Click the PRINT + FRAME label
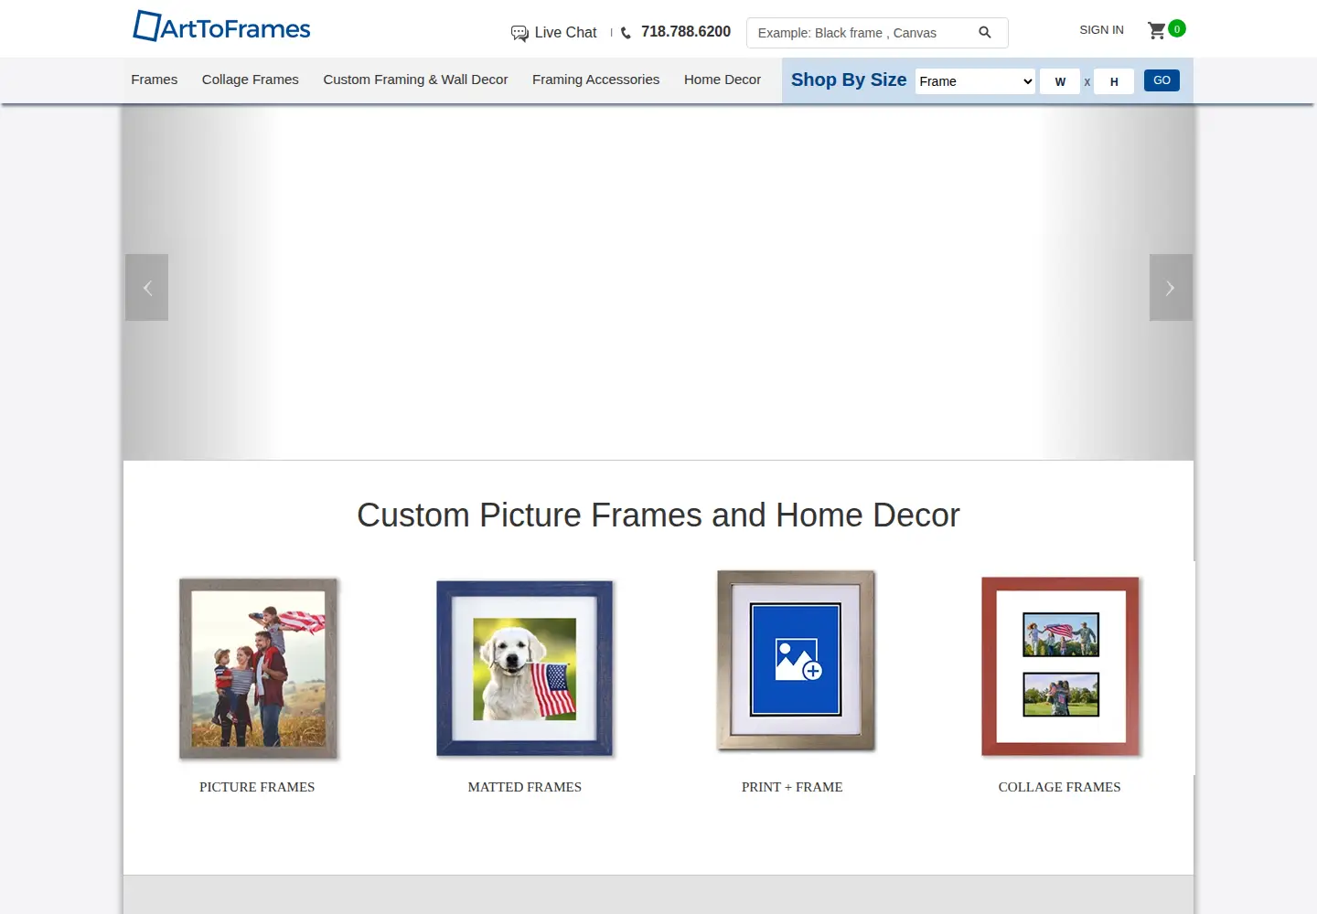 pyautogui.click(x=792, y=787)
